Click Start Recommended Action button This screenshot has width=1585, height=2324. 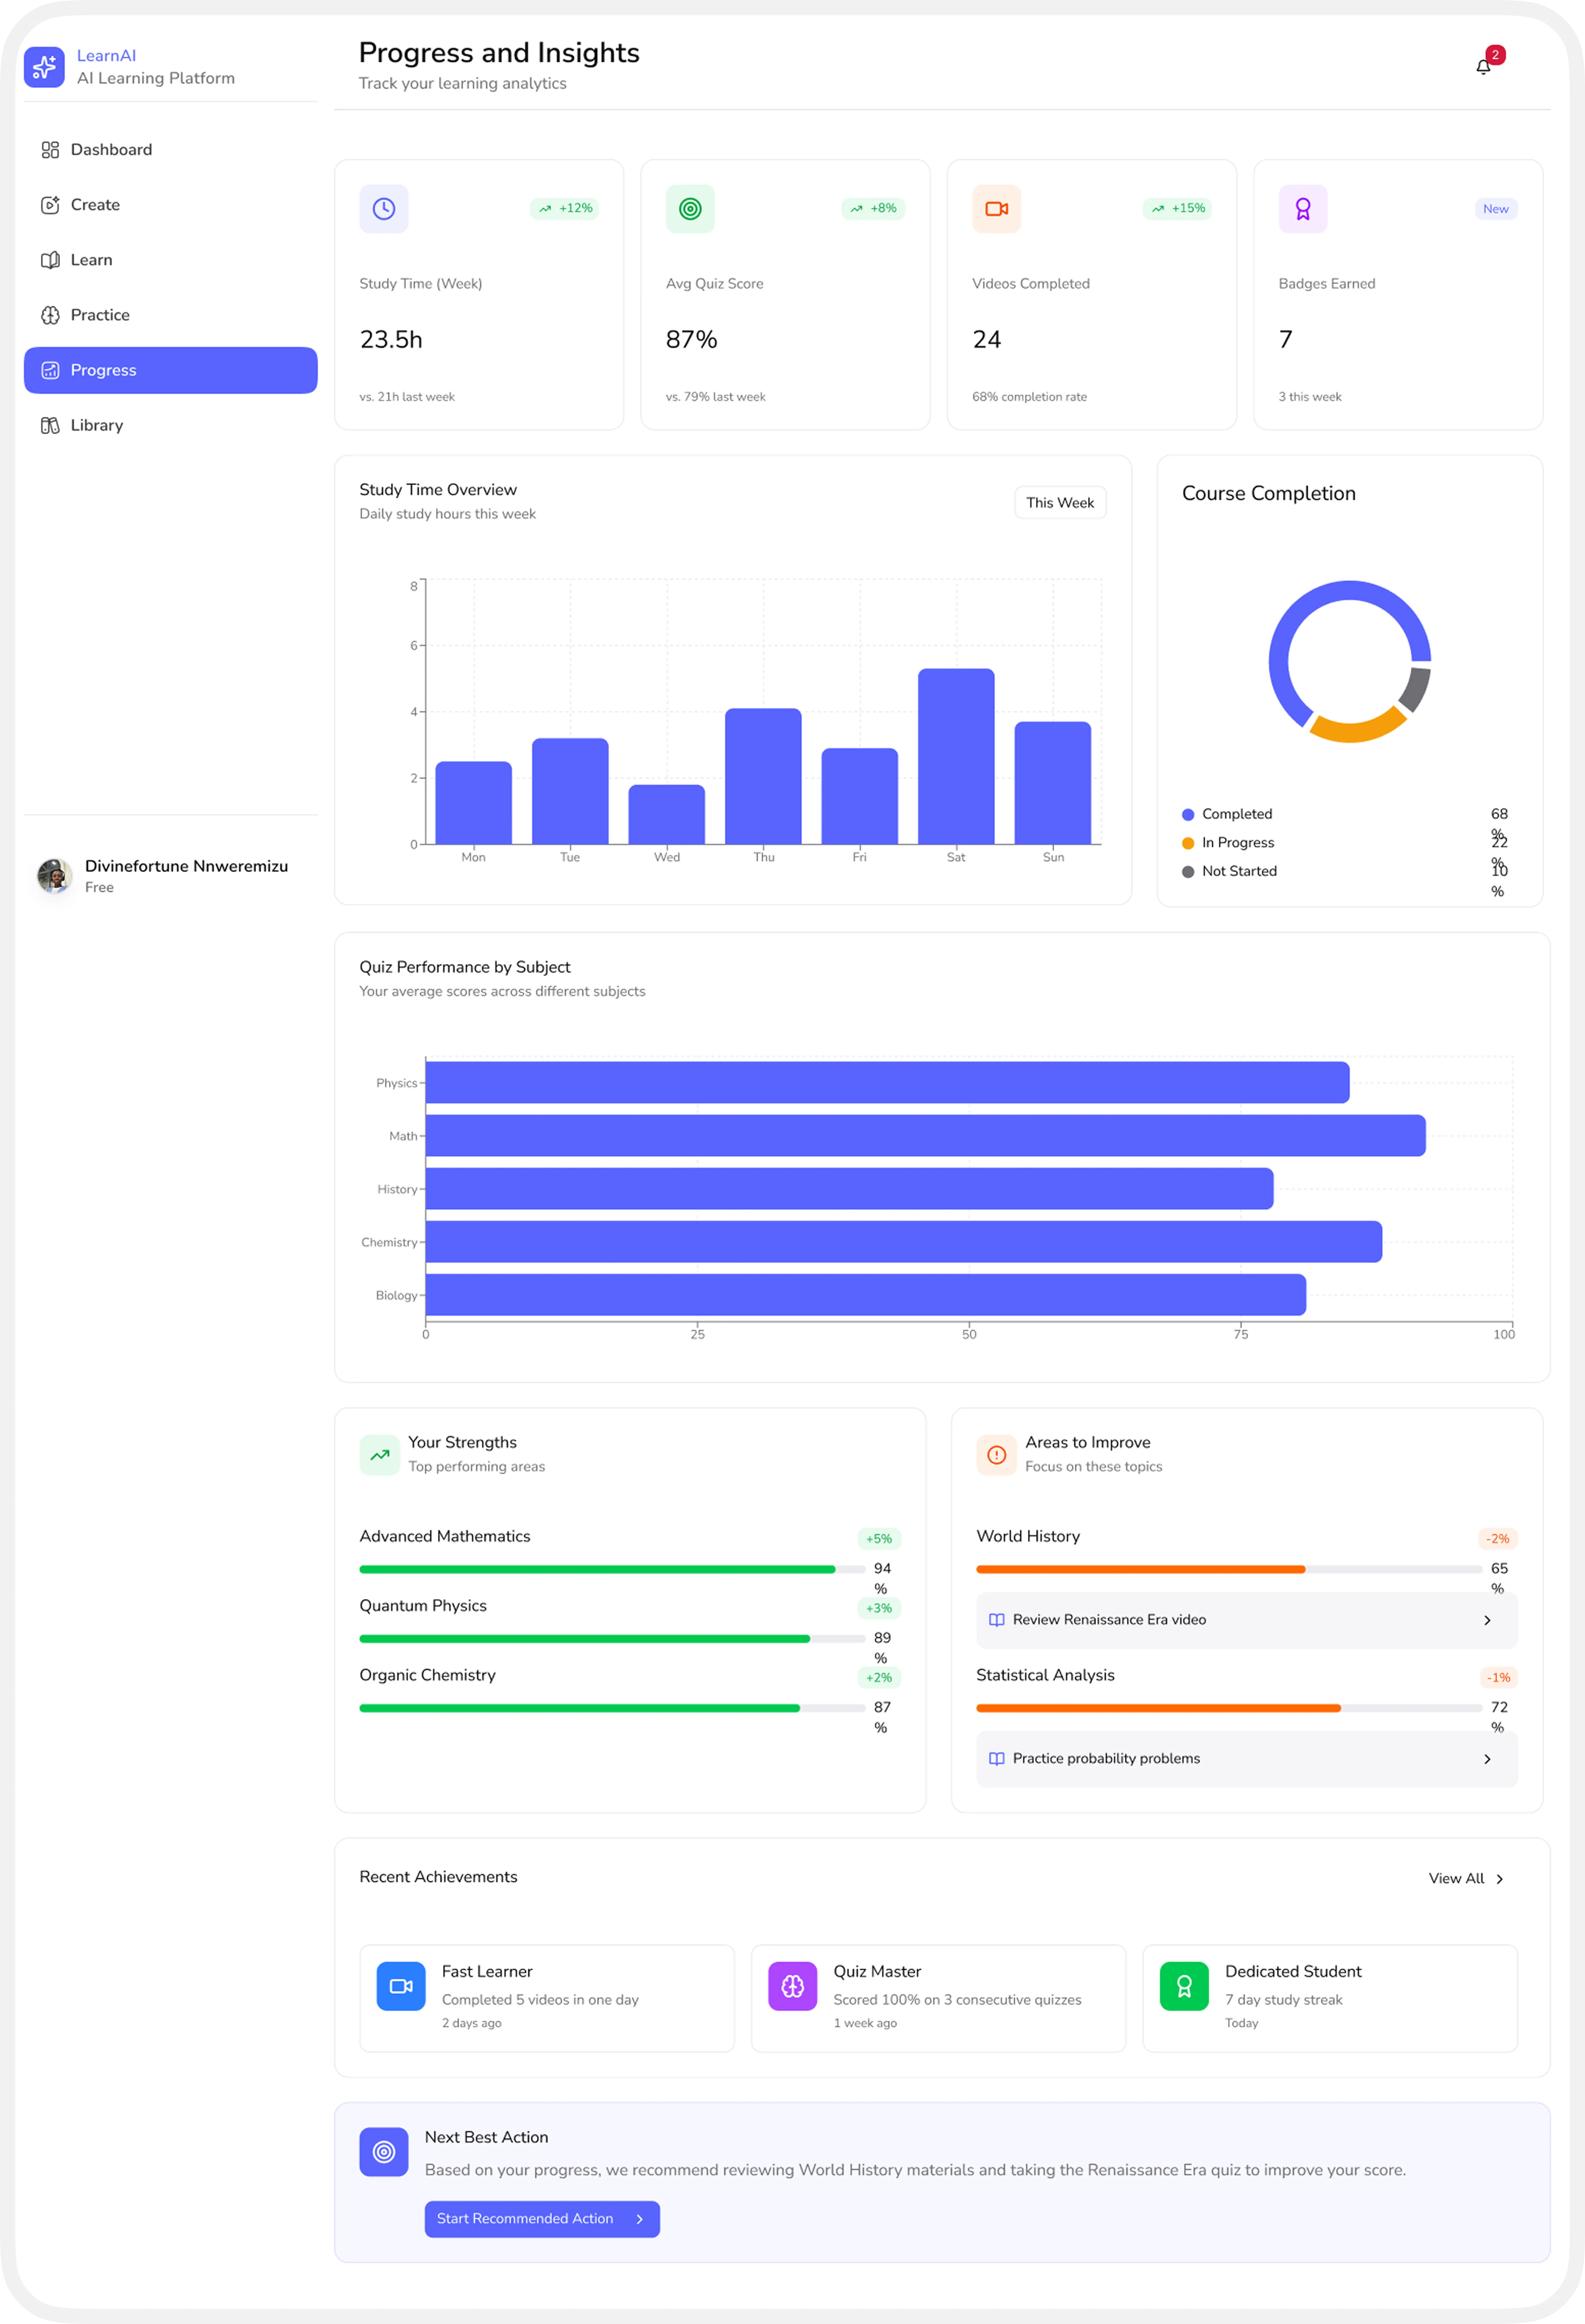(542, 2219)
